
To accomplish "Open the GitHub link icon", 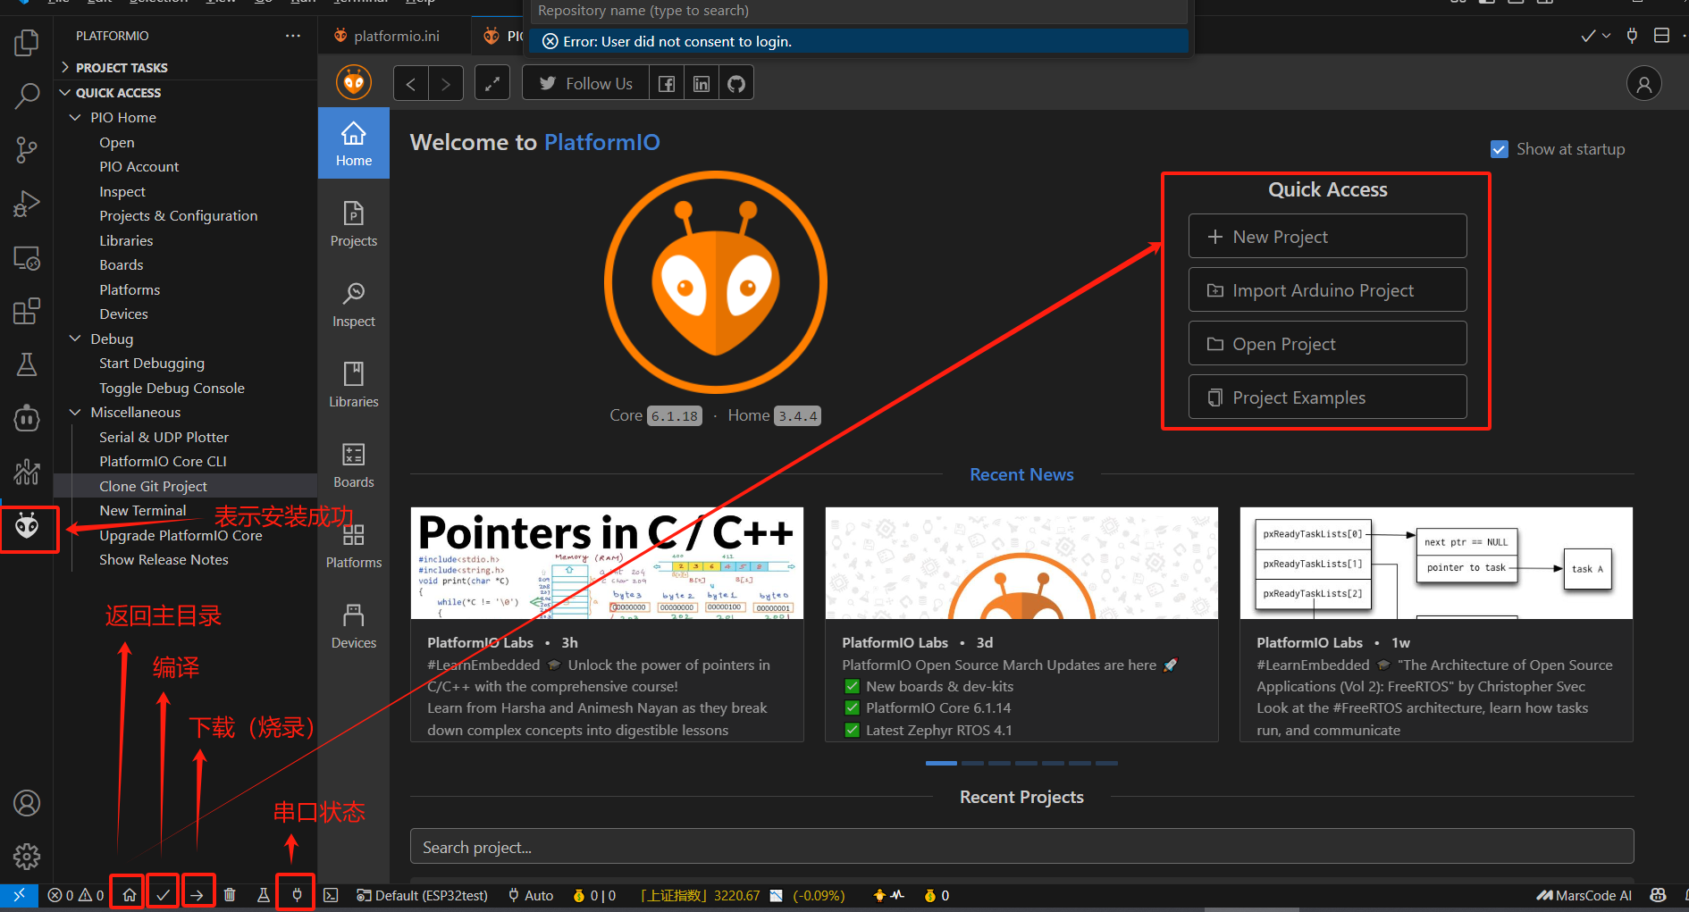I will 736,83.
